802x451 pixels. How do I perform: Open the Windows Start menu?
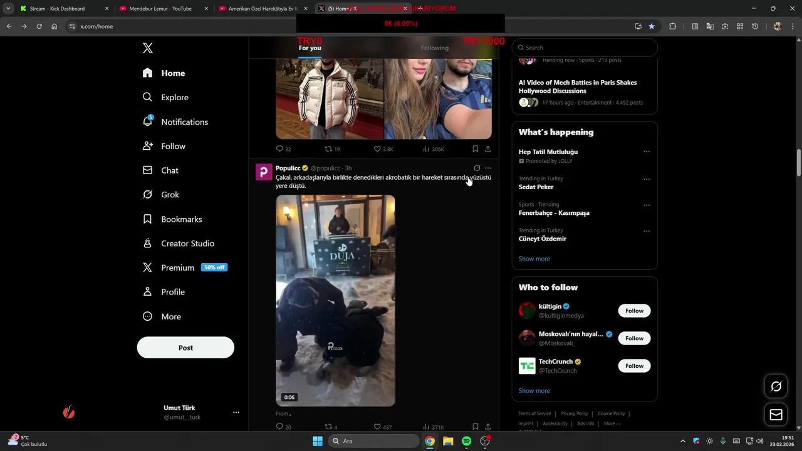point(318,441)
